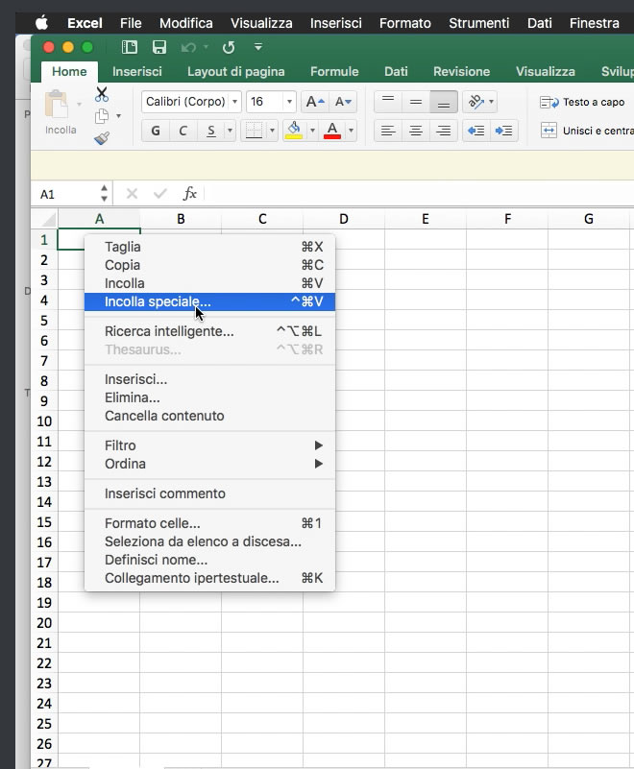
Task: Switch to the Layout di pagina tab
Action: [236, 72]
